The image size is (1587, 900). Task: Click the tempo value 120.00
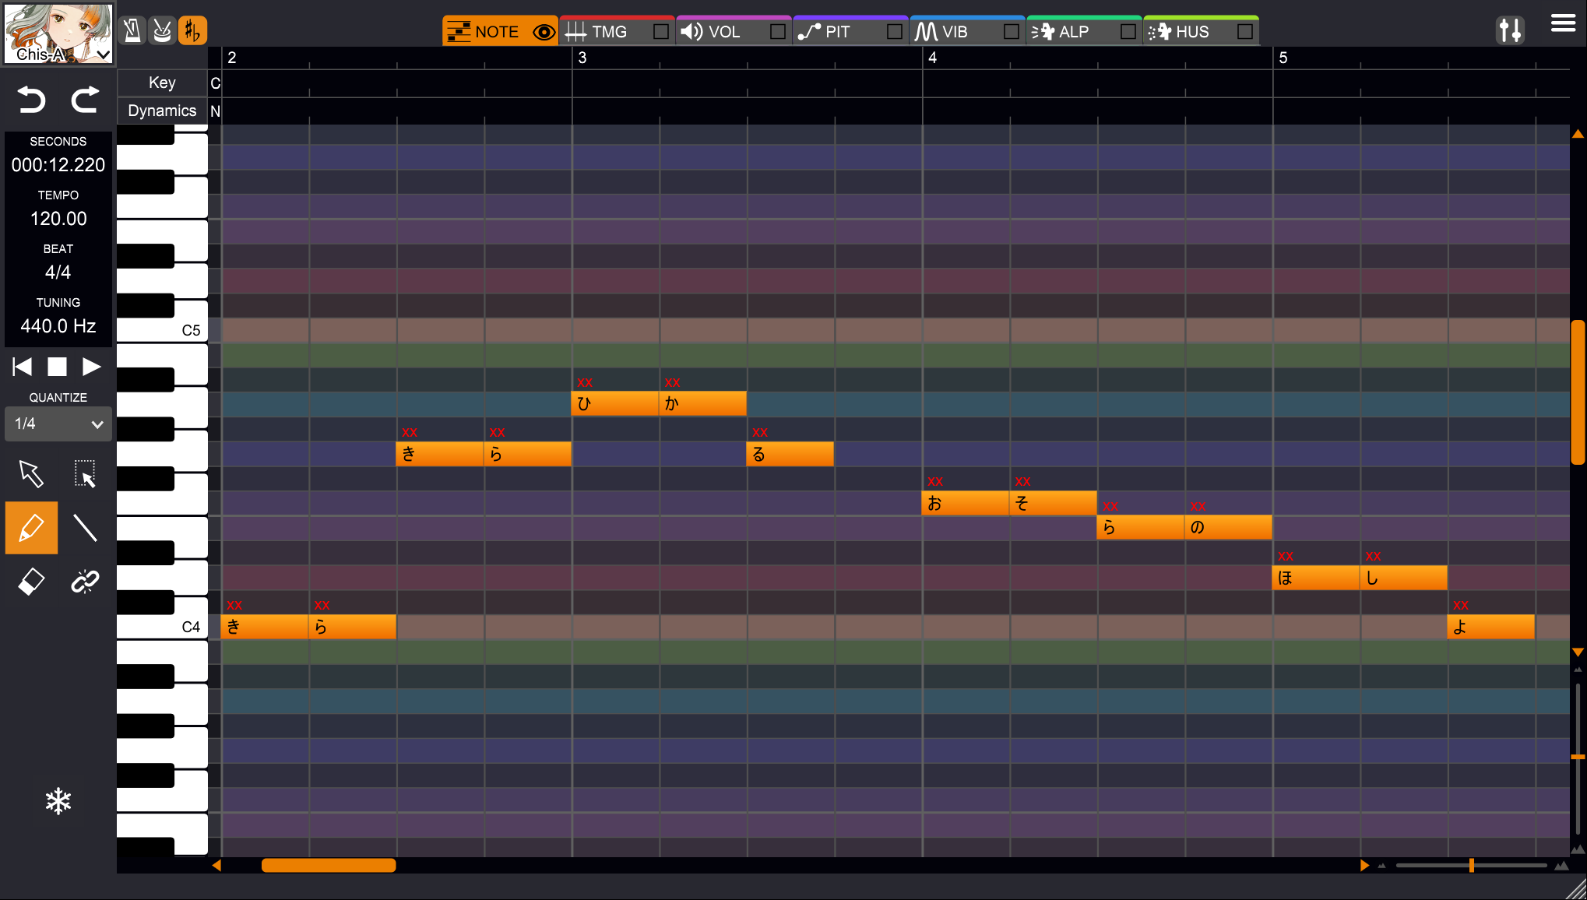click(x=58, y=219)
